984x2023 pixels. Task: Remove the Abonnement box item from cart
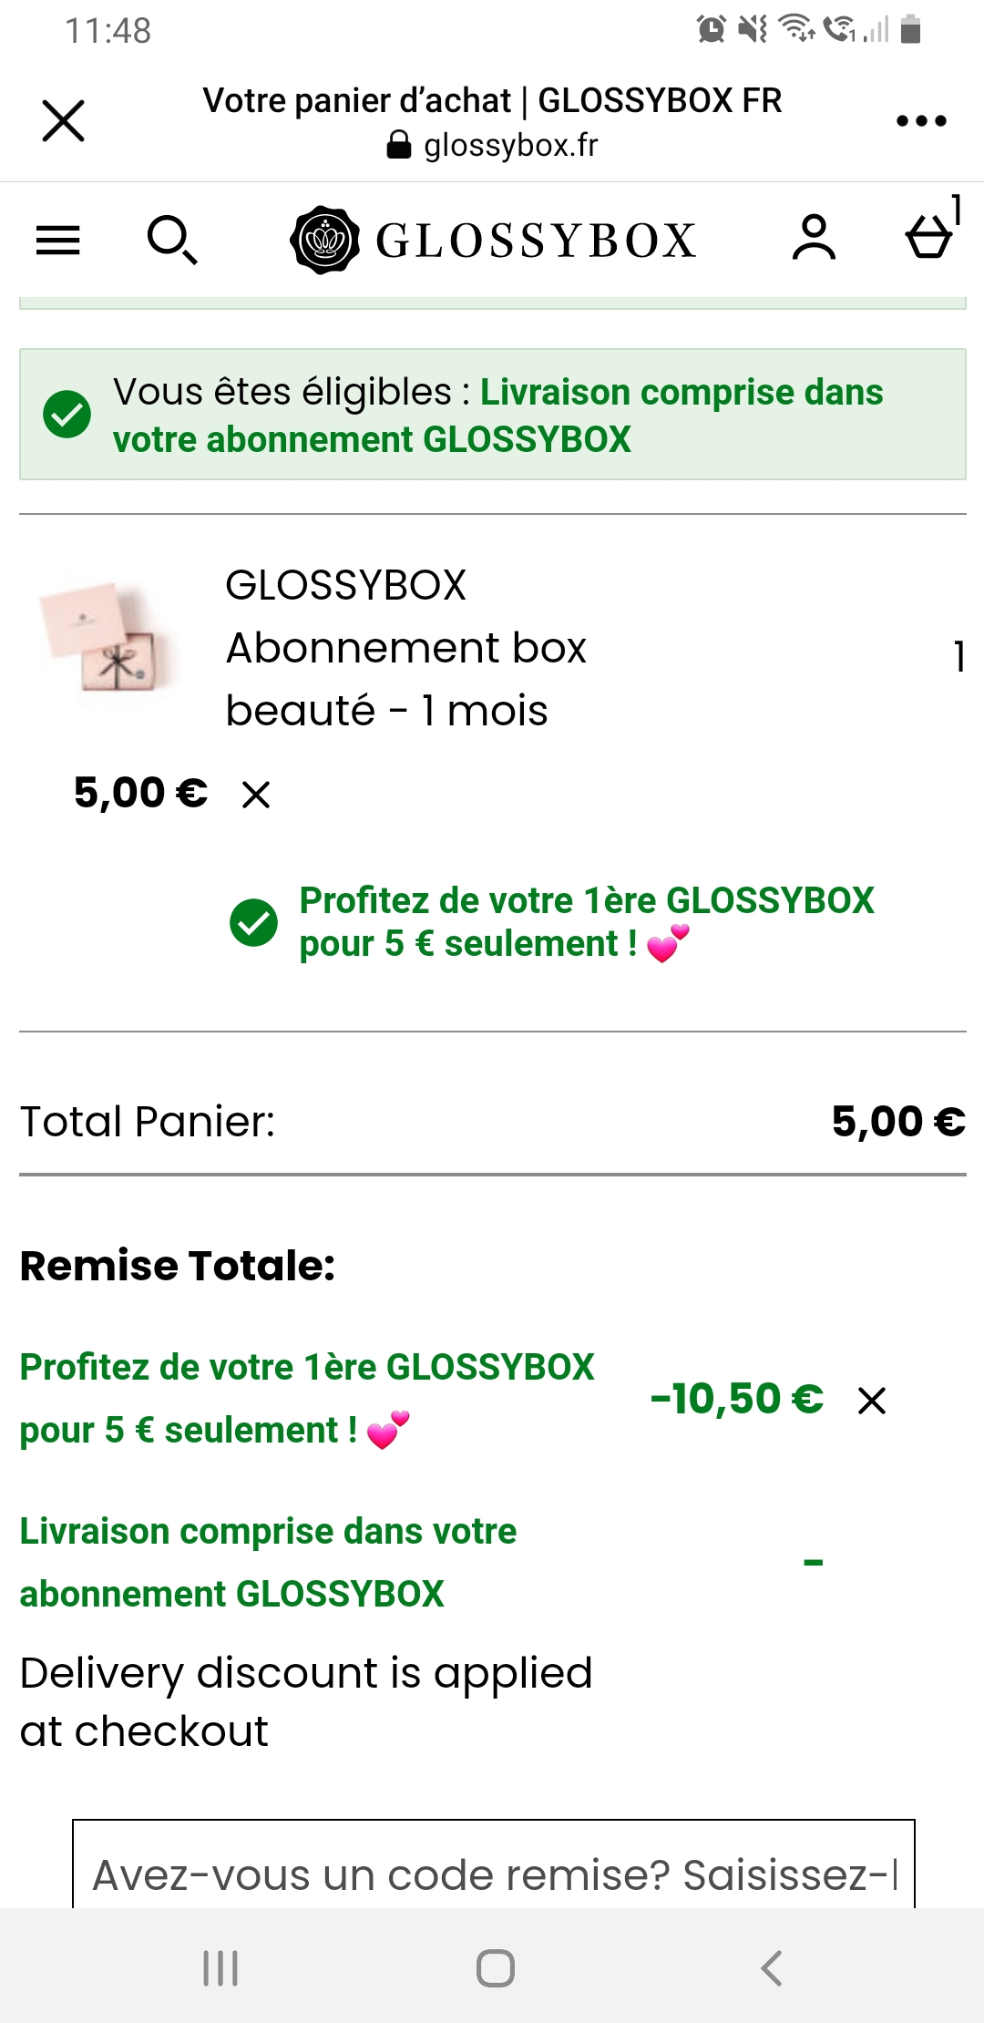click(x=256, y=795)
